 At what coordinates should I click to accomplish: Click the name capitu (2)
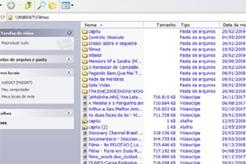point(98,127)
